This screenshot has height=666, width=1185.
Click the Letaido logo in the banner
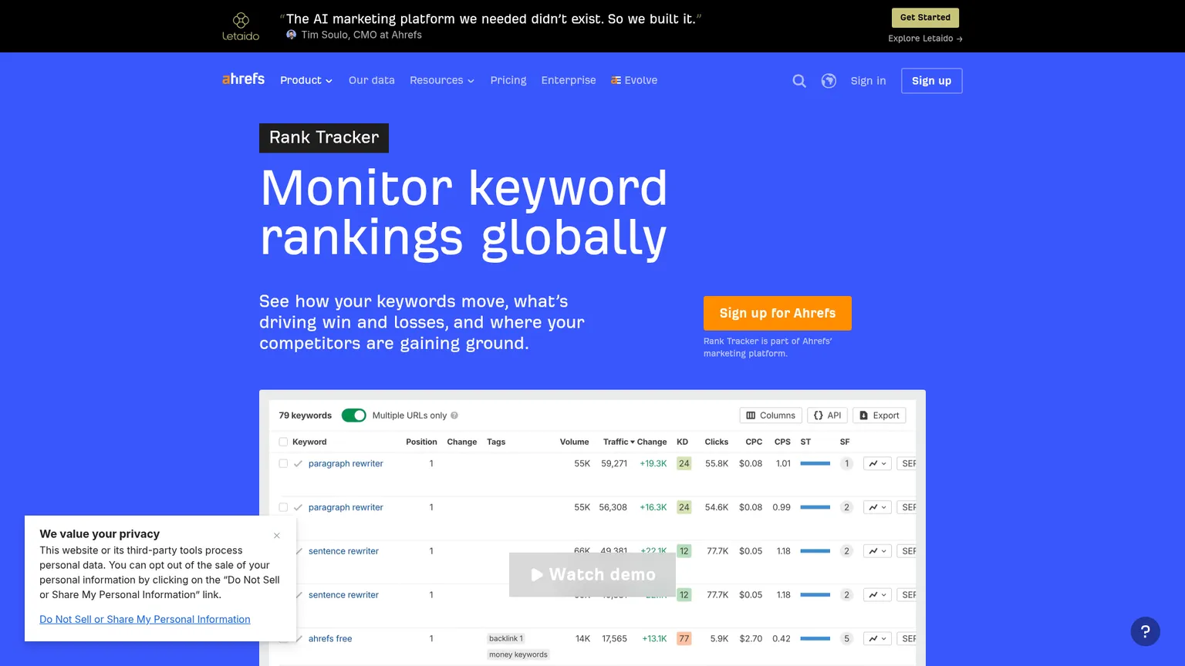click(241, 26)
